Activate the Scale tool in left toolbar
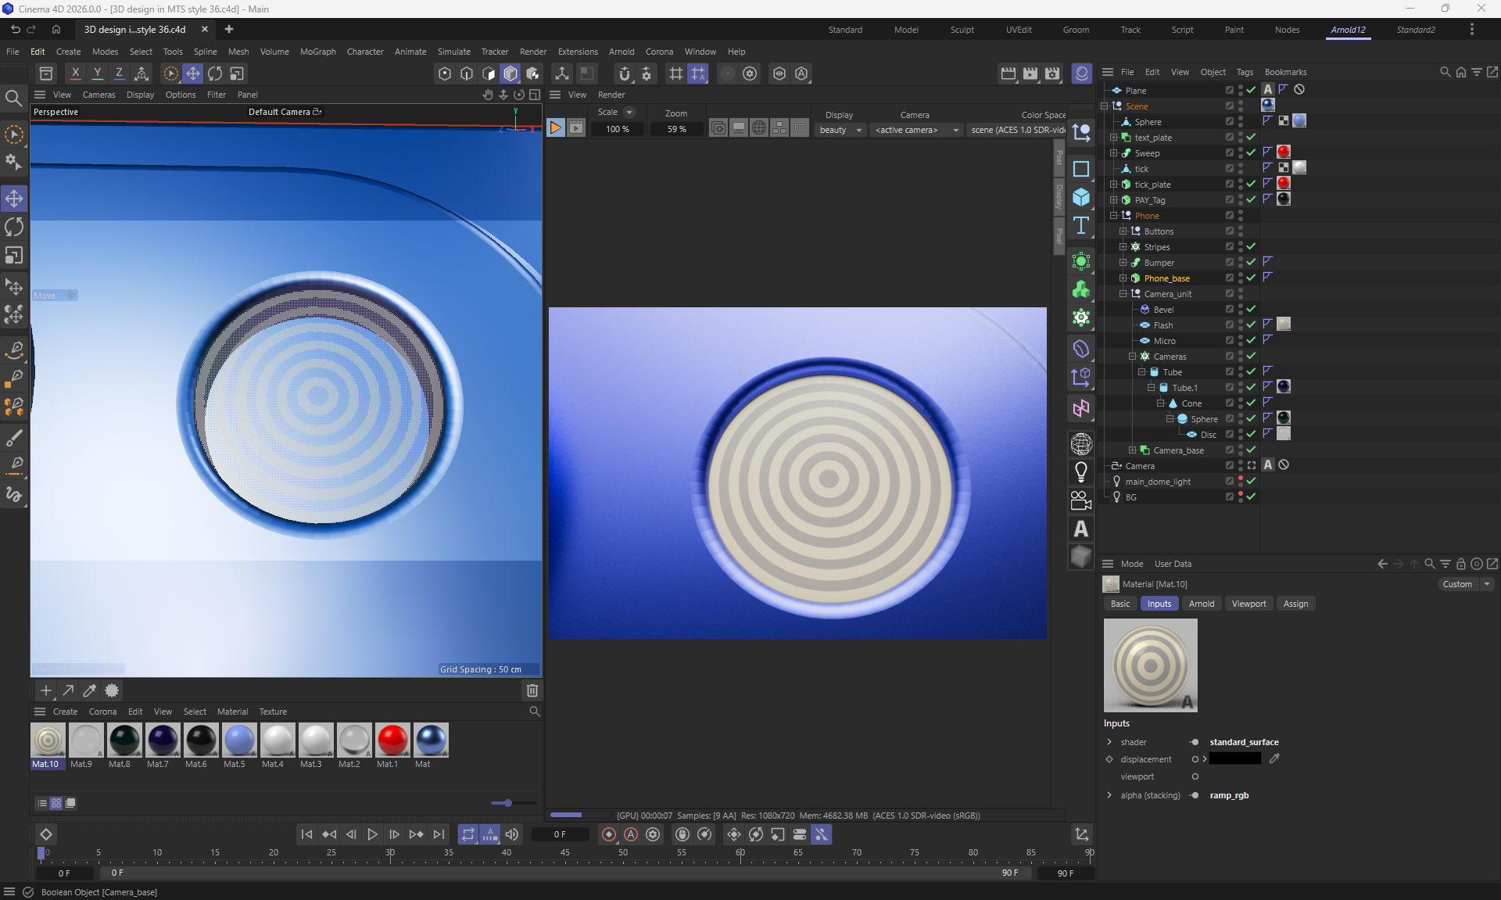 coord(14,256)
